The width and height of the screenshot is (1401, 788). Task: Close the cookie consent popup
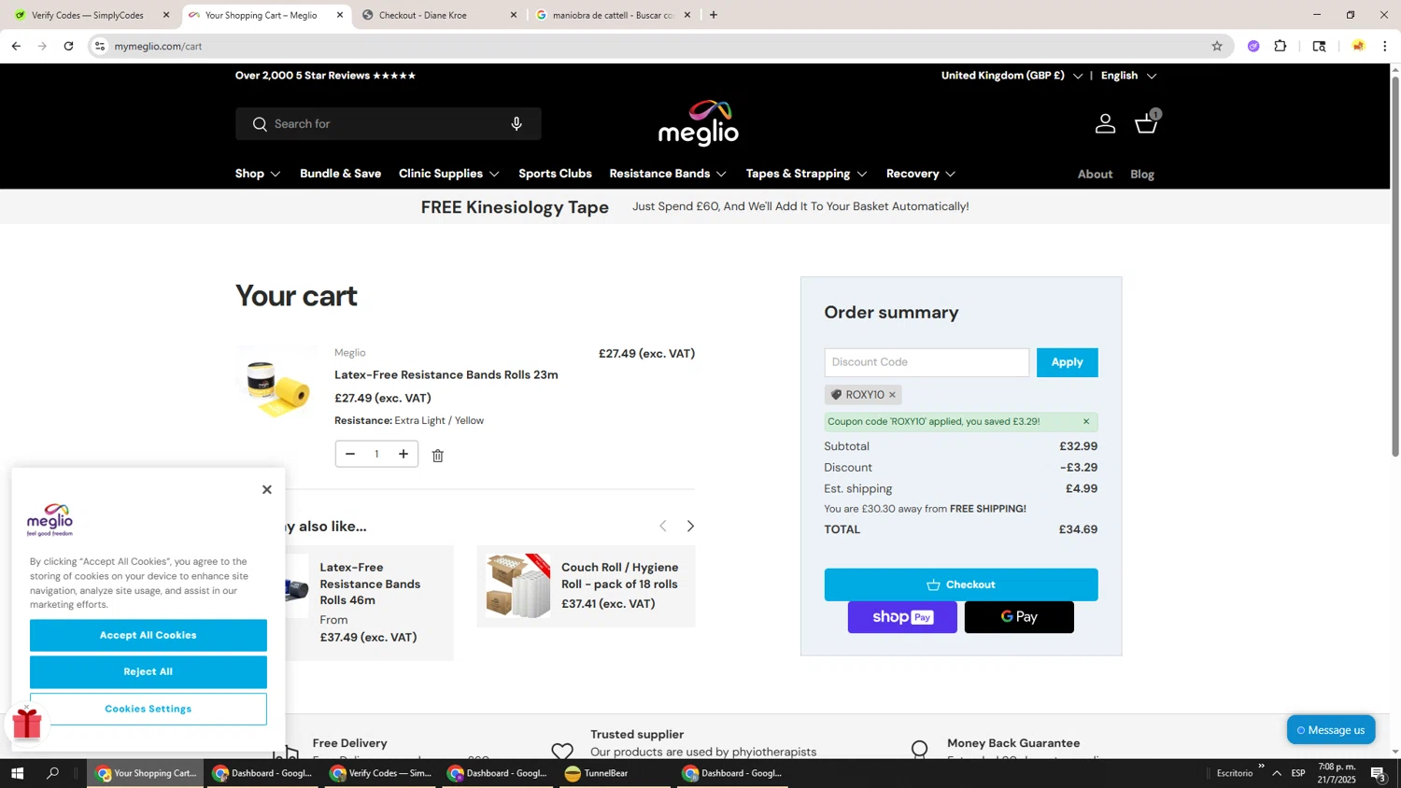[267, 489]
